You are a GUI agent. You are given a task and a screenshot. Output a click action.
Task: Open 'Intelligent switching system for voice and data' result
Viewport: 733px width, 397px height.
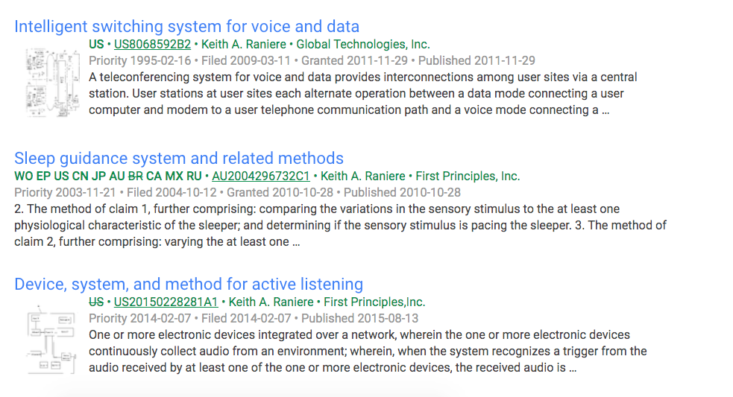coord(186,27)
